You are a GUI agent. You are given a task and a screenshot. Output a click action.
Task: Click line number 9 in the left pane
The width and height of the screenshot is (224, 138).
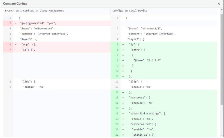10,87
